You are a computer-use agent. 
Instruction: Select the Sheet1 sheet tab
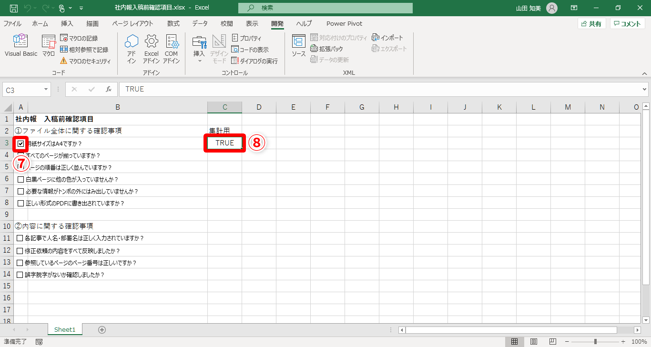coord(65,329)
